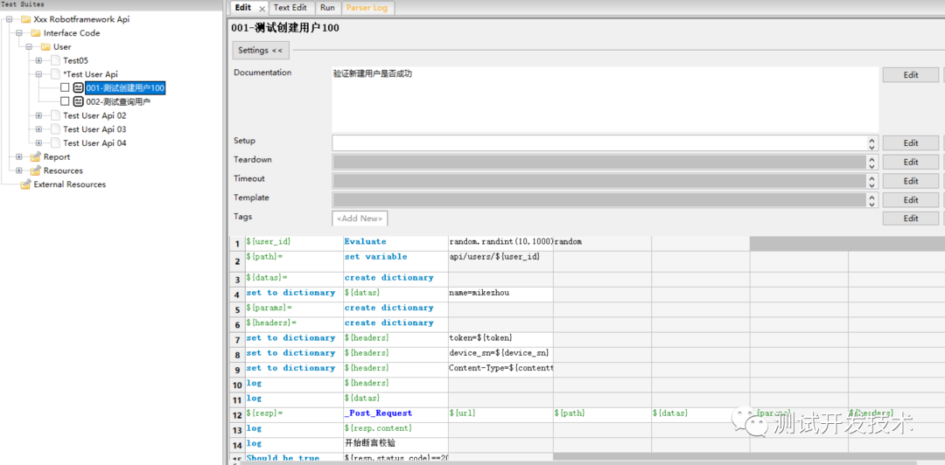Viewport: 945px width, 465px height.
Task: Click the Resources folder icon
Action: point(36,171)
